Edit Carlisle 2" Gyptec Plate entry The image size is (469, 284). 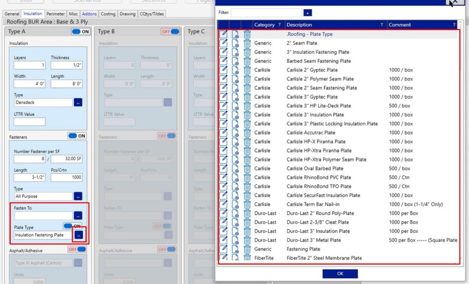[223, 70]
